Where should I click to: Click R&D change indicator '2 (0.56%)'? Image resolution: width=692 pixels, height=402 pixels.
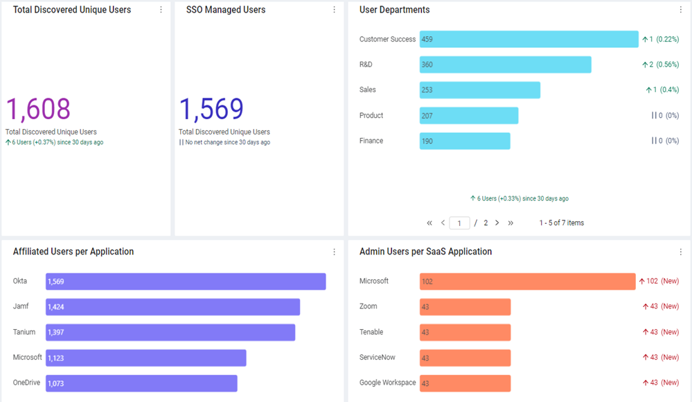tap(661, 64)
